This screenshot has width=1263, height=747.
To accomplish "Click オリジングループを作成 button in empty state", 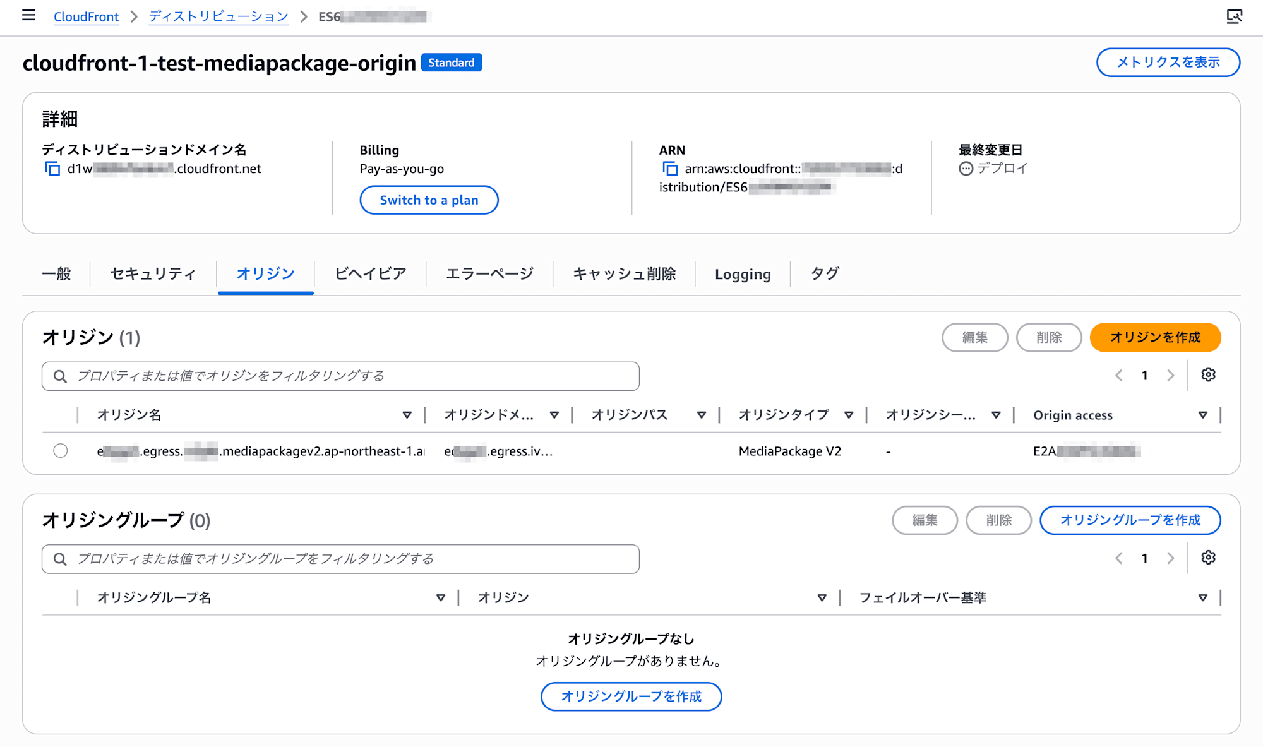I will click(631, 696).
